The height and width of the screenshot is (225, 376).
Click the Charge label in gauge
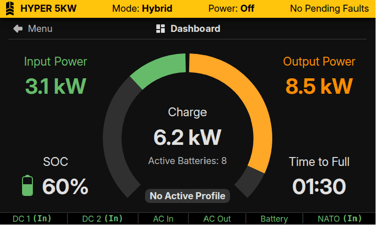187,112
